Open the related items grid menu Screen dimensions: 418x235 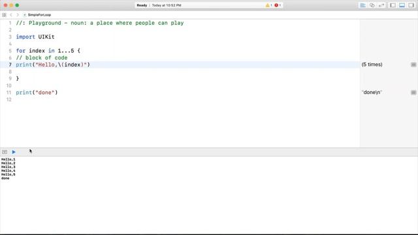point(4,15)
